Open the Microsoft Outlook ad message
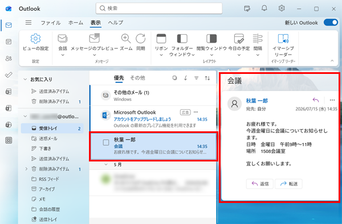This screenshot has height=224, width=342. point(153,119)
